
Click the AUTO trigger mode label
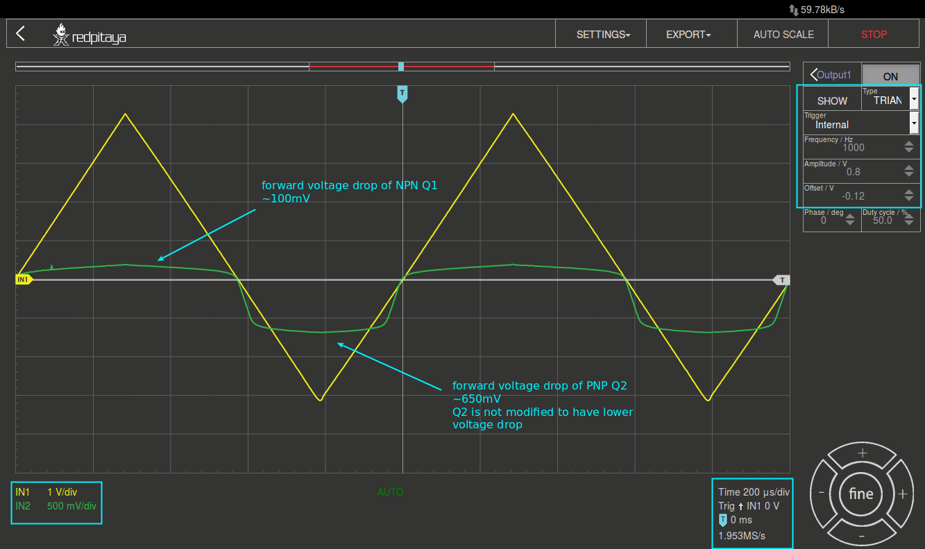[391, 492]
